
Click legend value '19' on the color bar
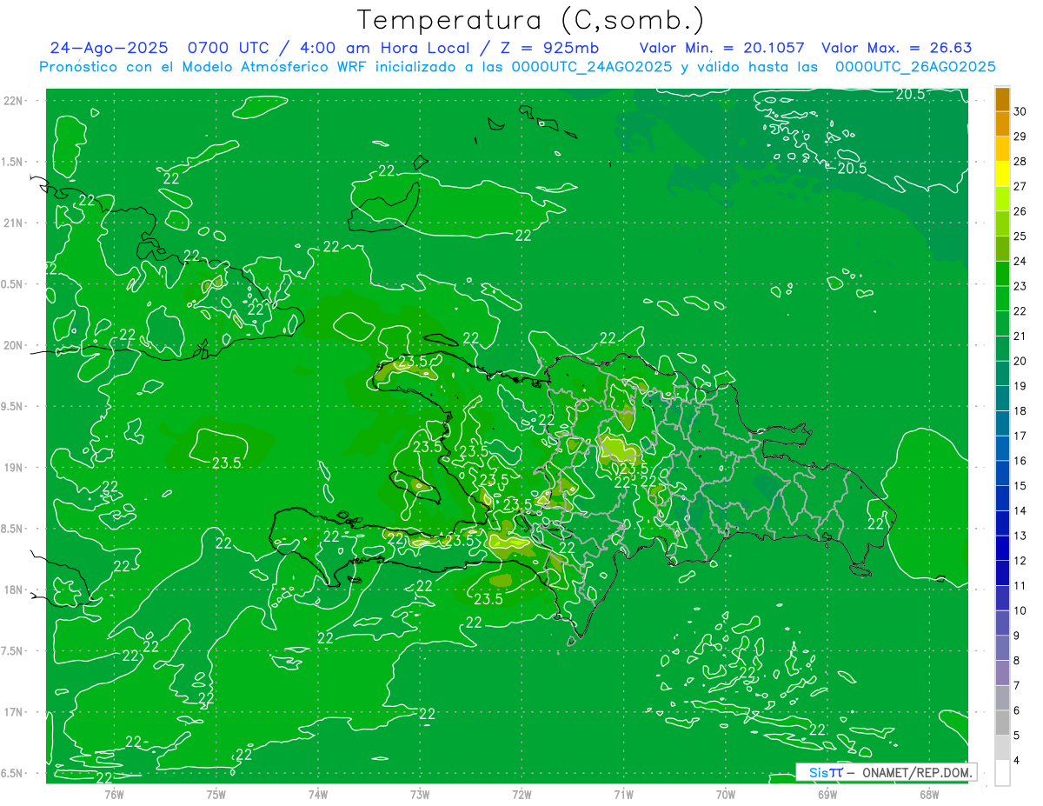[x=1020, y=386]
